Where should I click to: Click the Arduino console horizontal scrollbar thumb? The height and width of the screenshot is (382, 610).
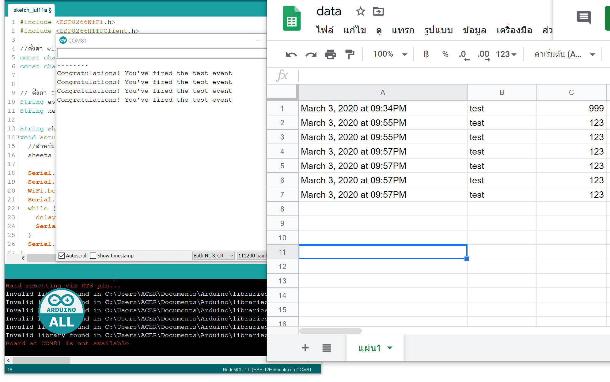coord(41,360)
